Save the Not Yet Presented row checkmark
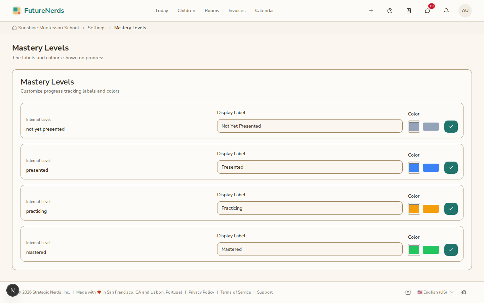This screenshot has width=484, height=303. 451,127
